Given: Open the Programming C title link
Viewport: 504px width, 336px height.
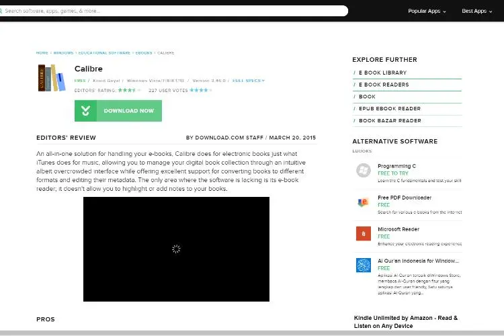Looking at the screenshot, I should coord(396,166).
